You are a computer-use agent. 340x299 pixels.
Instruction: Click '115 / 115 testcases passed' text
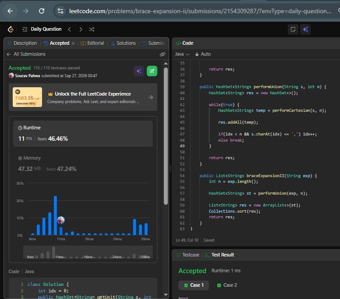pos(57,68)
